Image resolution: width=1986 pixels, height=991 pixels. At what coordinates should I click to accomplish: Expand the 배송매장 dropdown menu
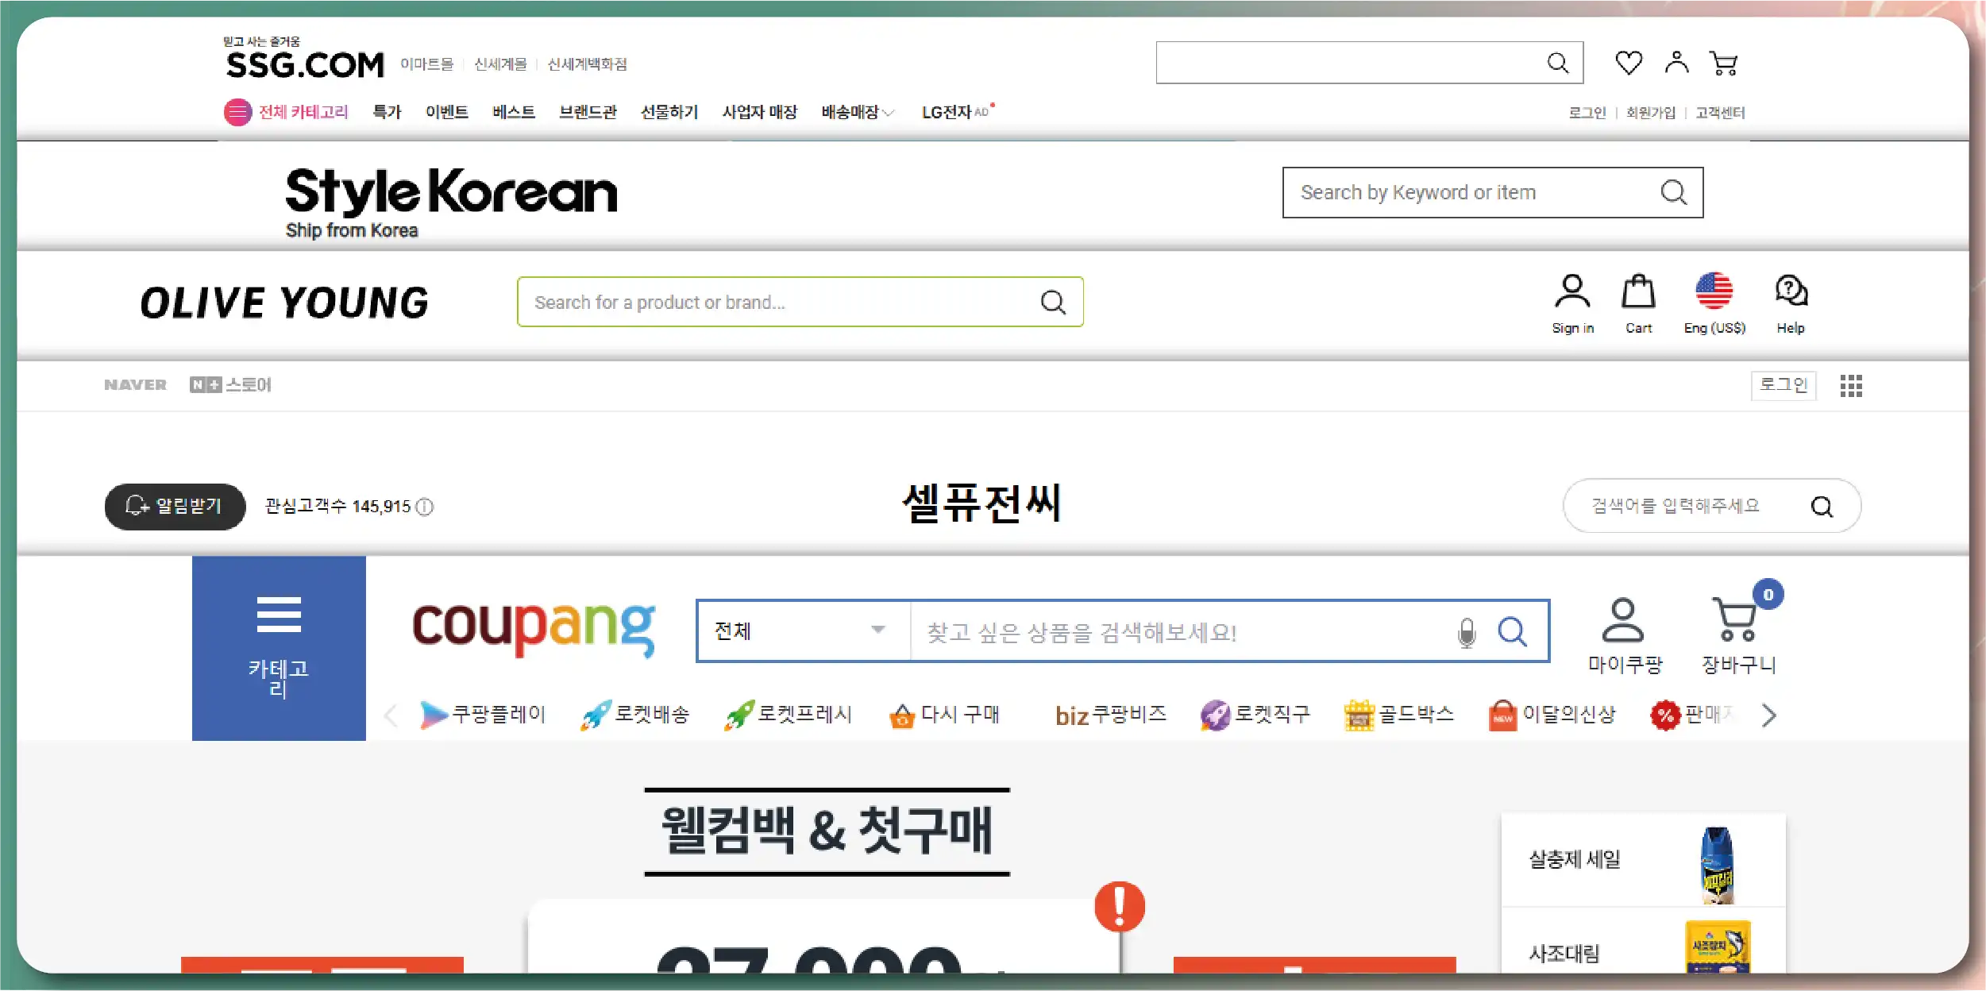coord(858,113)
